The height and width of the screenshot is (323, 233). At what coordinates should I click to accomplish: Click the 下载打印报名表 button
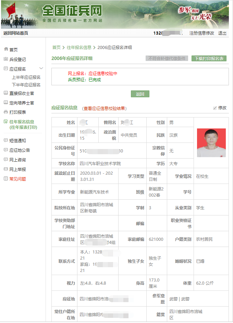(209, 59)
